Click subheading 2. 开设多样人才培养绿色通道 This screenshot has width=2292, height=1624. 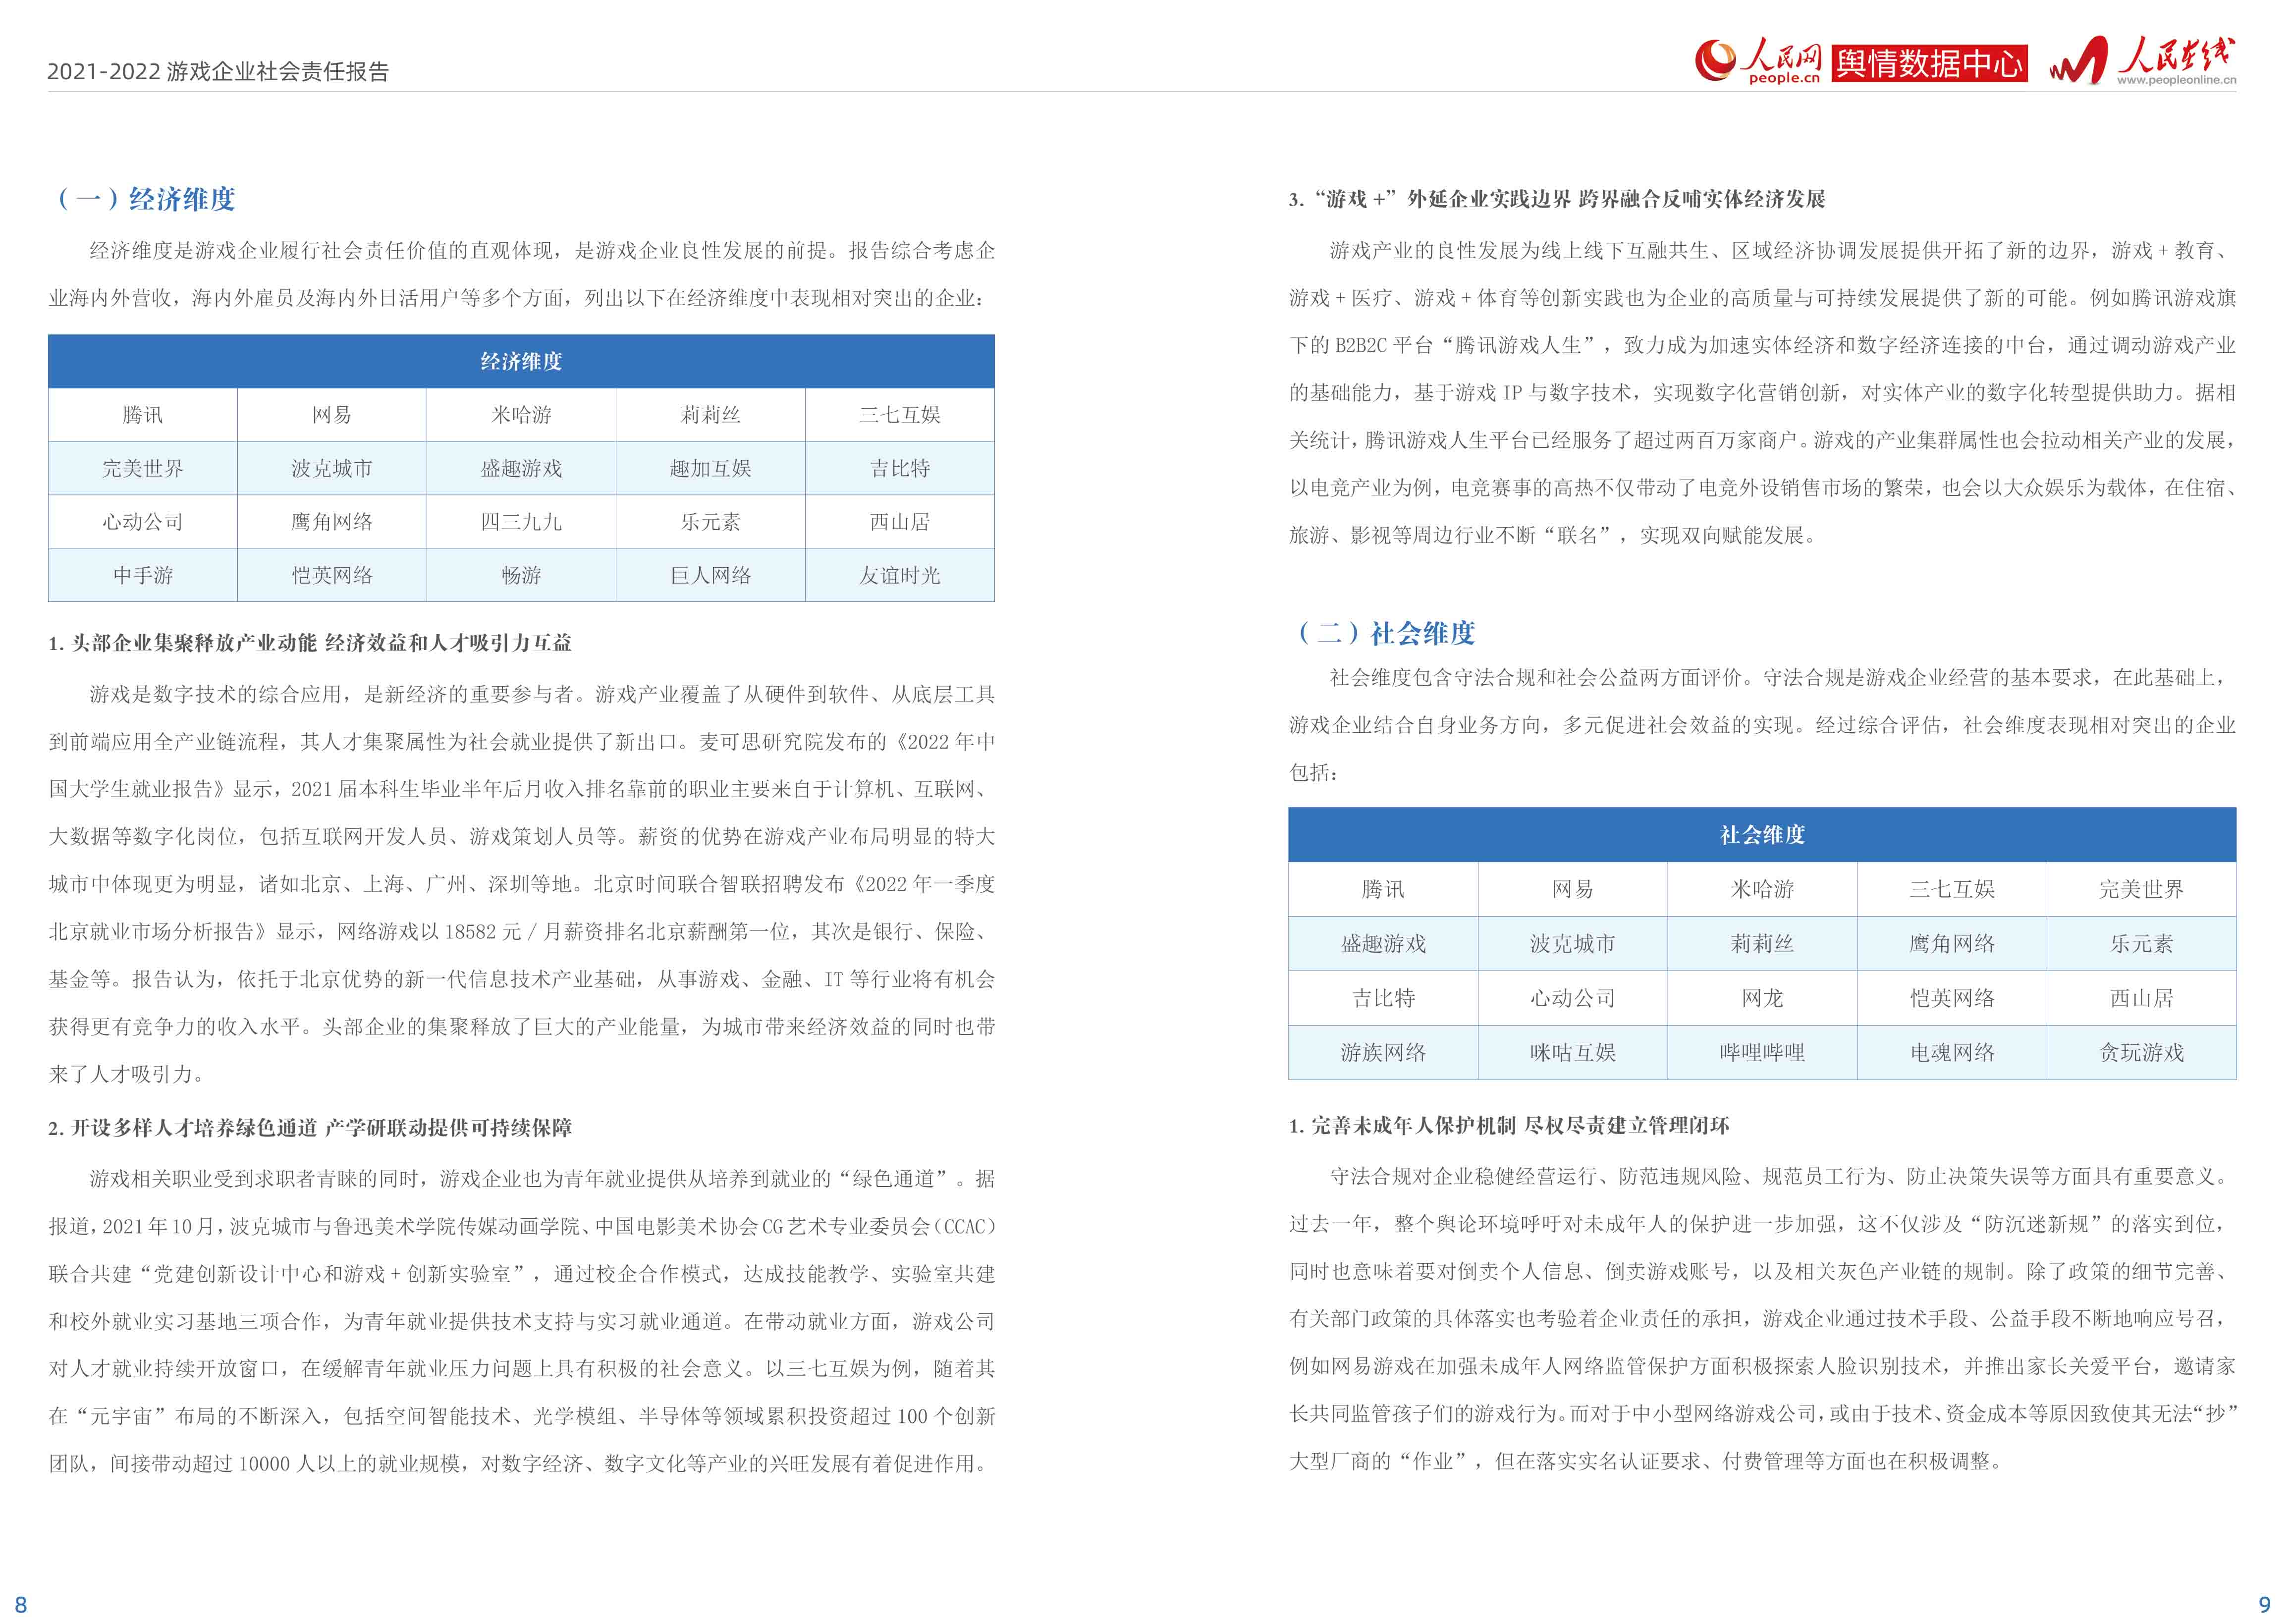(x=310, y=1128)
